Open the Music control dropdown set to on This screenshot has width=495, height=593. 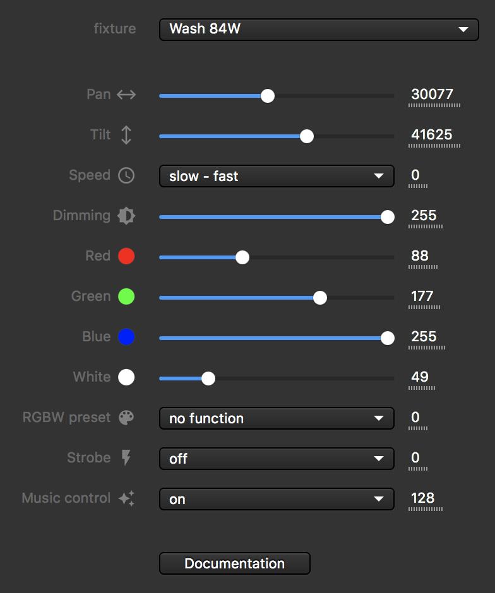tap(277, 499)
